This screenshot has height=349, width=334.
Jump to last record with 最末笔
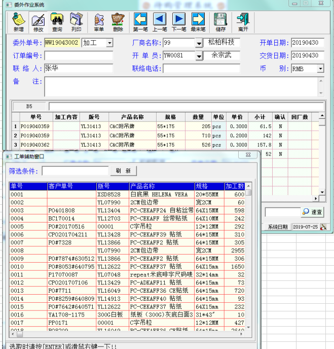click(x=198, y=22)
